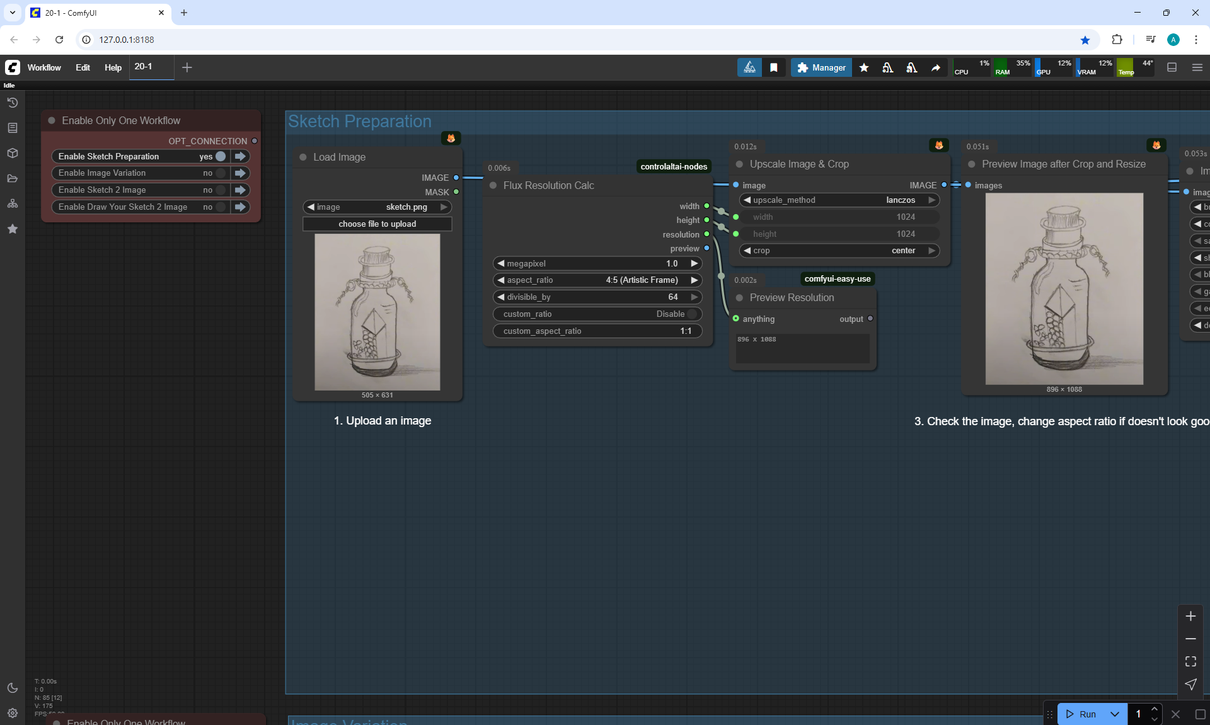Expand the Run button dropdown arrow
Viewport: 1210px width, 725px height.
(1114, 714)
